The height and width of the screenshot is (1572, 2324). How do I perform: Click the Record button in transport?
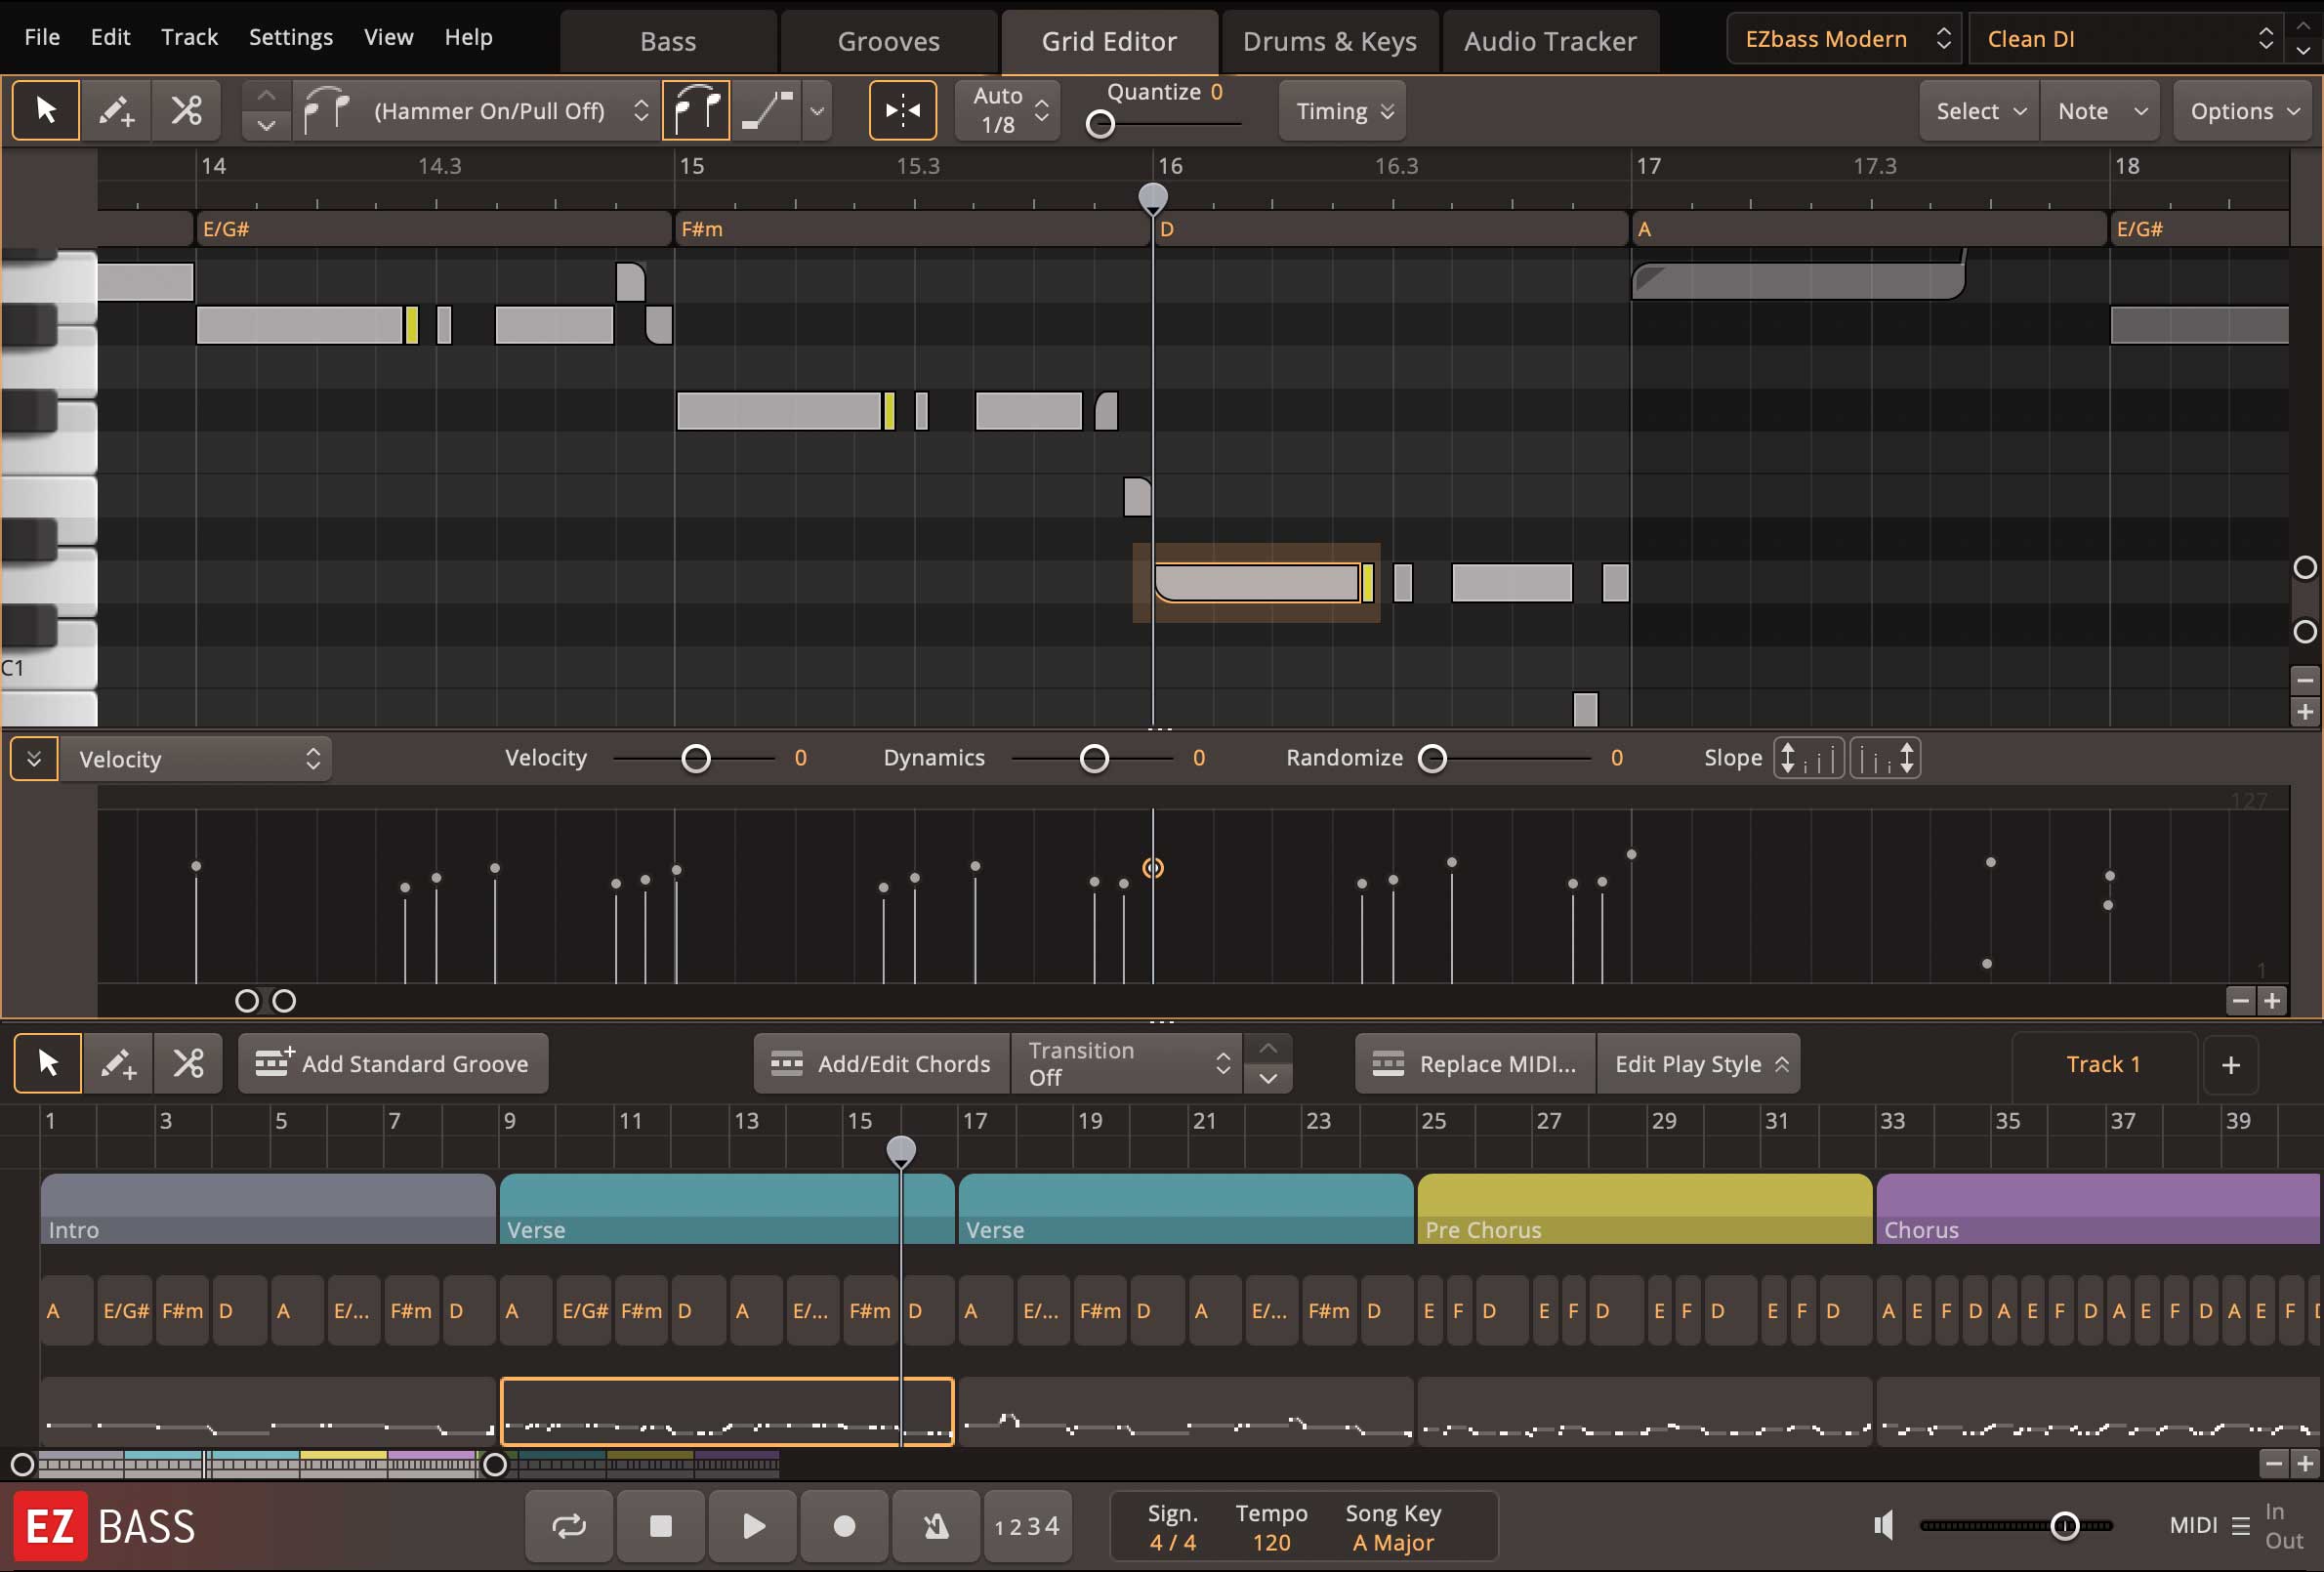tap(844, 1525)
